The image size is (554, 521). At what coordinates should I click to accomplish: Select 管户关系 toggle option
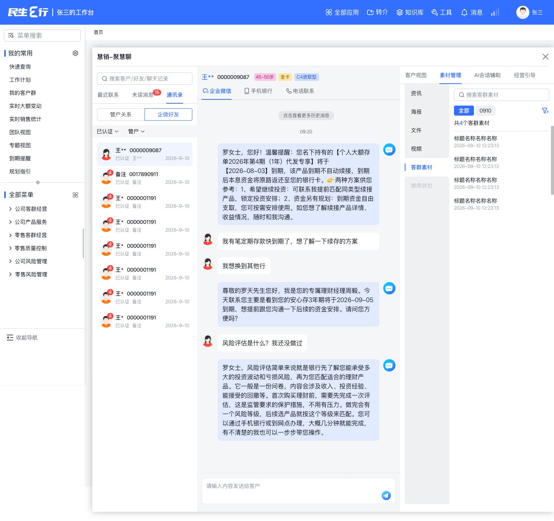coord(121,114)
